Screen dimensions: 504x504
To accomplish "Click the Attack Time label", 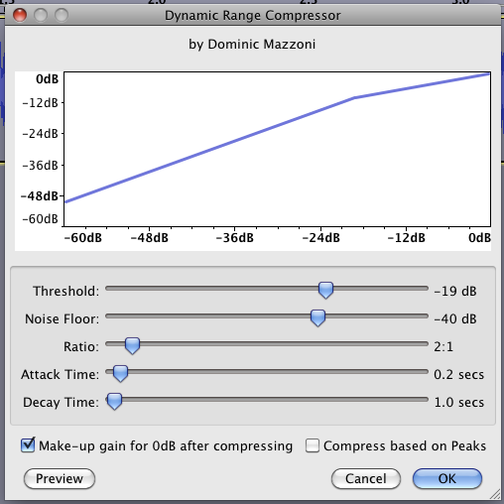I will 61,375.
